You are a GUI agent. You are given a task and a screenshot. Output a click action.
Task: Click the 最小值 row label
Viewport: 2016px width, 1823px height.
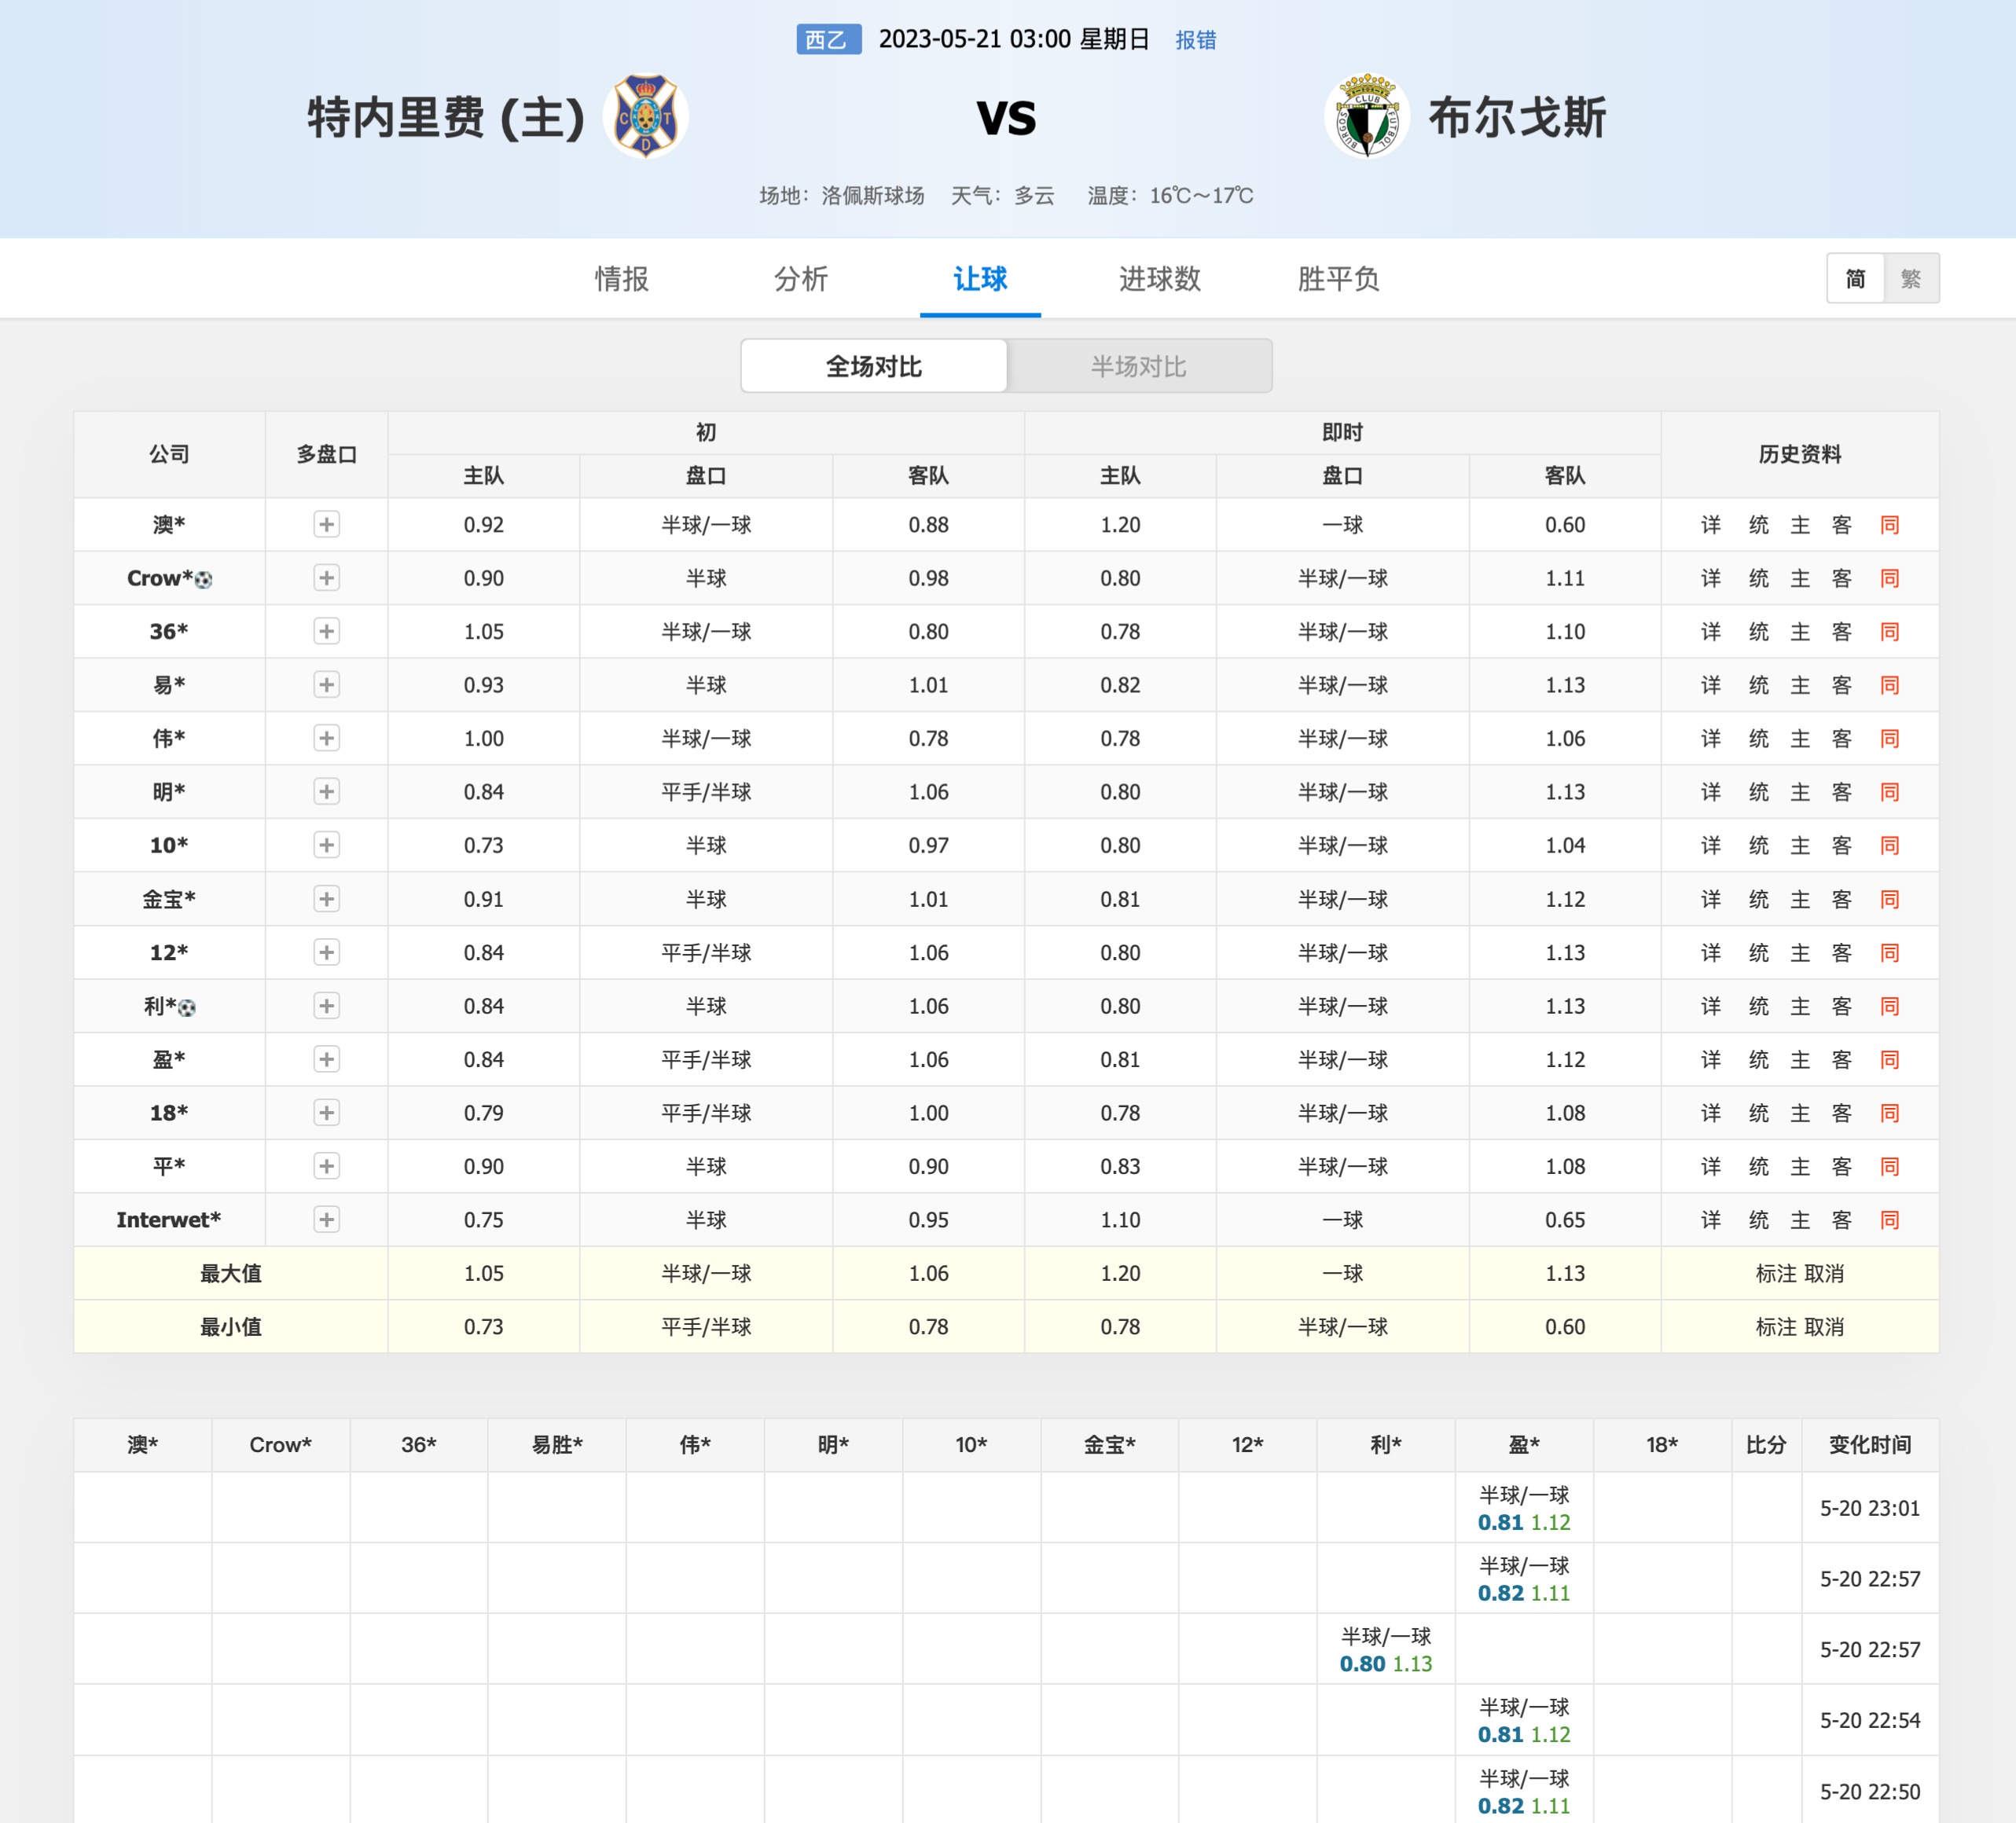click(231, 1326)
